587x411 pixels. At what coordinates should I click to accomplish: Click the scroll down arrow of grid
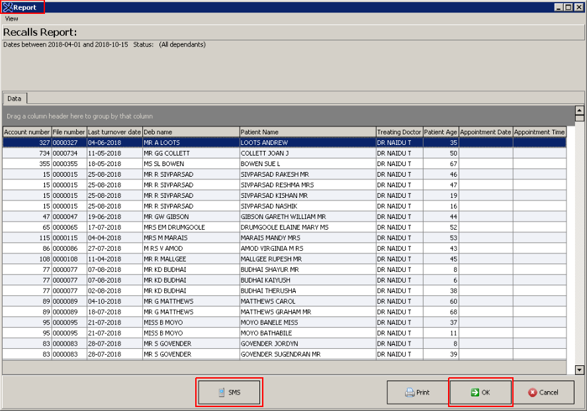point(580,371)
